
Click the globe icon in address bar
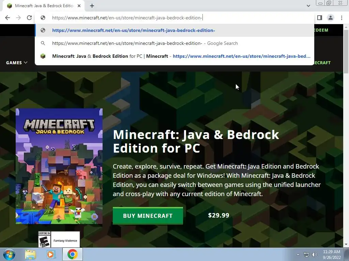tap(43, 18)
